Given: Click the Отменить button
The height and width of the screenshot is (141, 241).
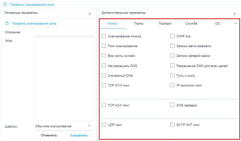Looking at the screenshot, I should (49, 135).
